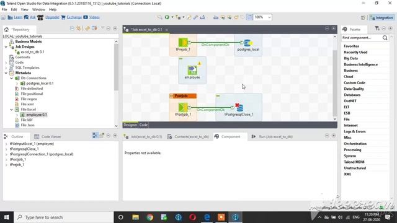Click the zoom magnifier toolbar icon
The width and height of the screenshot is (397, 223).
click(x=159, y=17)
